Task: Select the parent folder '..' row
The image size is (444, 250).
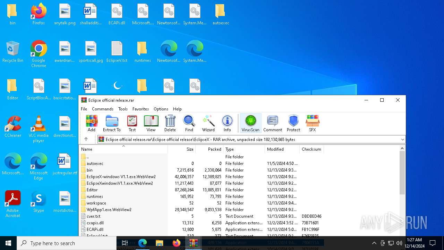Action: (202, 157)
